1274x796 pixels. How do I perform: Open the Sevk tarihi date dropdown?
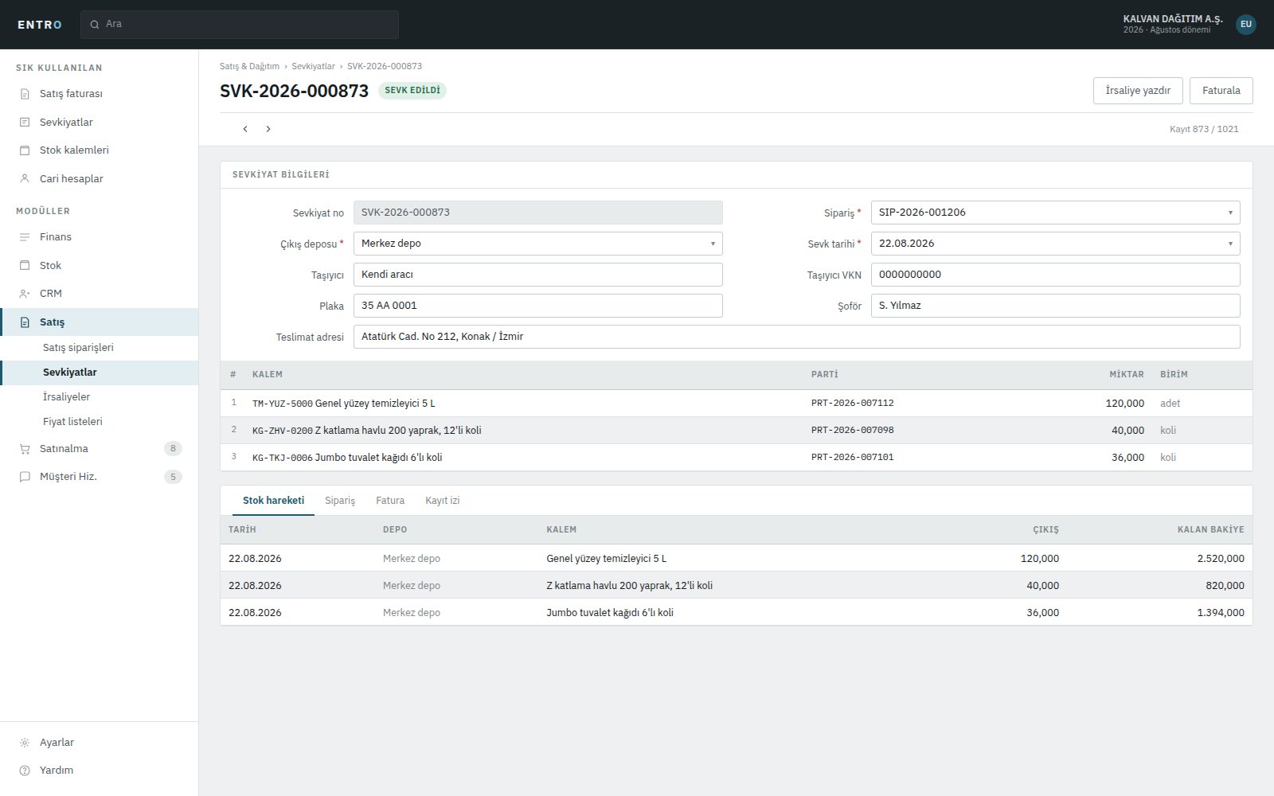(x=1055, y=244)
